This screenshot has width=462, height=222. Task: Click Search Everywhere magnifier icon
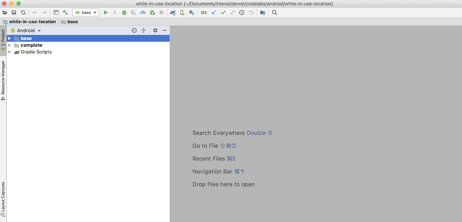click(275, 12)
